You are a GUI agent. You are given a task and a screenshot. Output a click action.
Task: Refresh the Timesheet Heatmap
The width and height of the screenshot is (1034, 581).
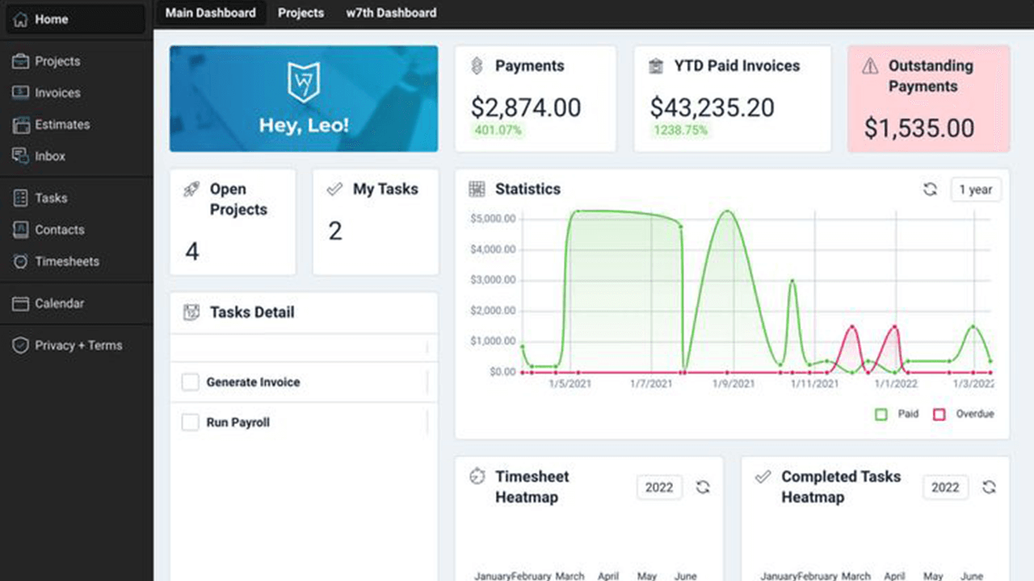[x=703, y=487]
